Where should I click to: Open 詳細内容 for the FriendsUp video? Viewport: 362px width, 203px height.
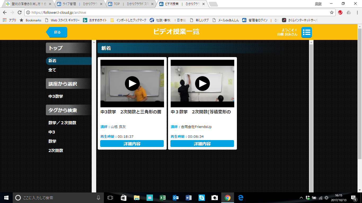coord(202,144)
